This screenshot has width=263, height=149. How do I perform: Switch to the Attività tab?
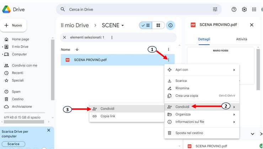coord(241,39)
